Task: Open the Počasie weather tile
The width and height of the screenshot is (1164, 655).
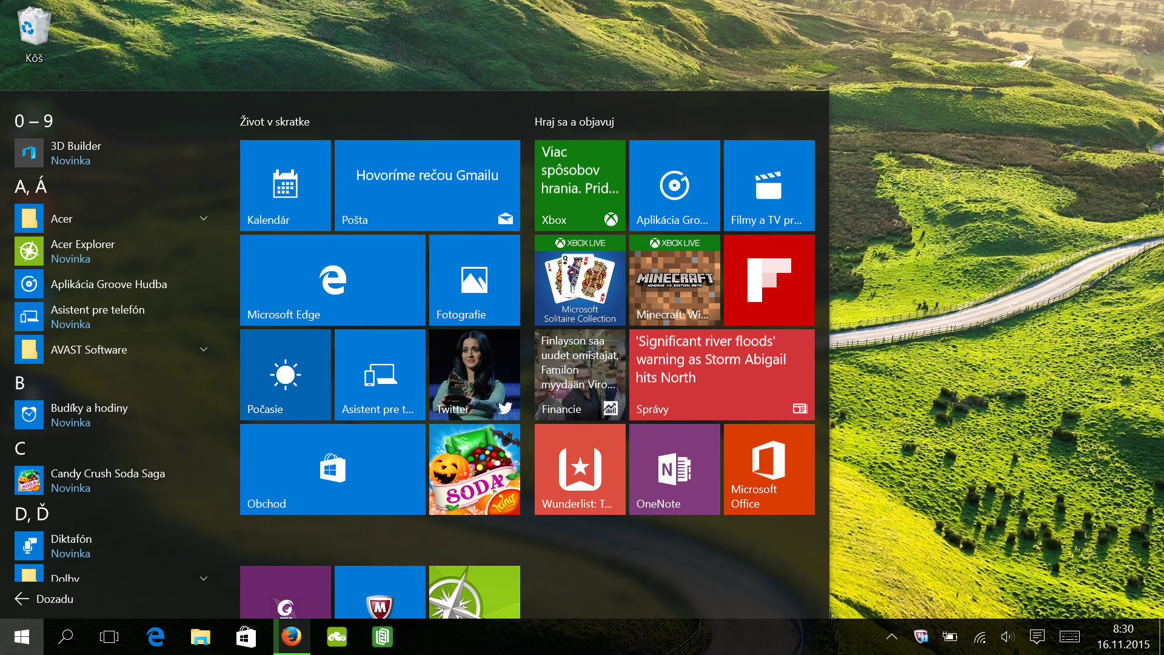Action: 286,375
